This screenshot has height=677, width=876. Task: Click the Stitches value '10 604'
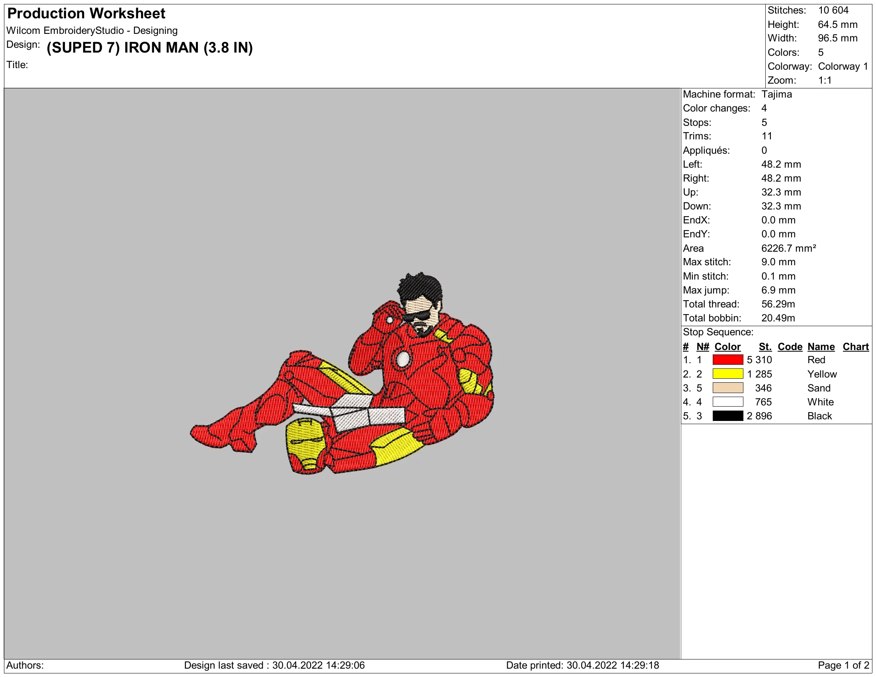[x=833, y=10]
